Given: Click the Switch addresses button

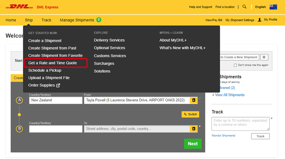Looking at the screenshot, I should 190,114.
